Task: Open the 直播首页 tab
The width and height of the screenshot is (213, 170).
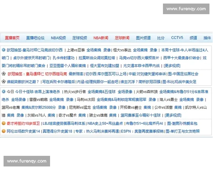Action: tap(12, 38)
